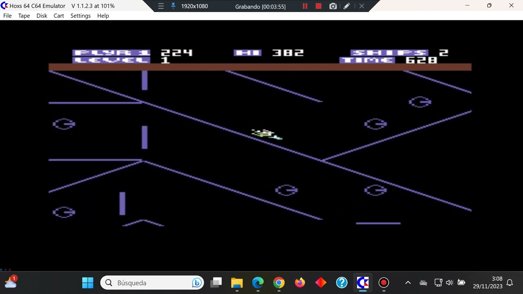The image size is (523, 294).
Task: Open the Disk menu
Action: tap(42, 16)
